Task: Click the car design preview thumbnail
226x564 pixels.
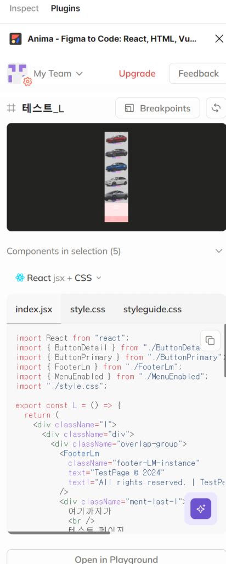Action: (116, 177)
